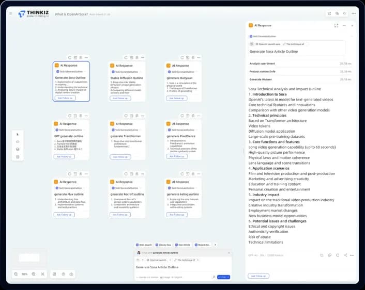
Task: Click the third tool in the left canvas toolbar
Action: click(x=18, y=149)
